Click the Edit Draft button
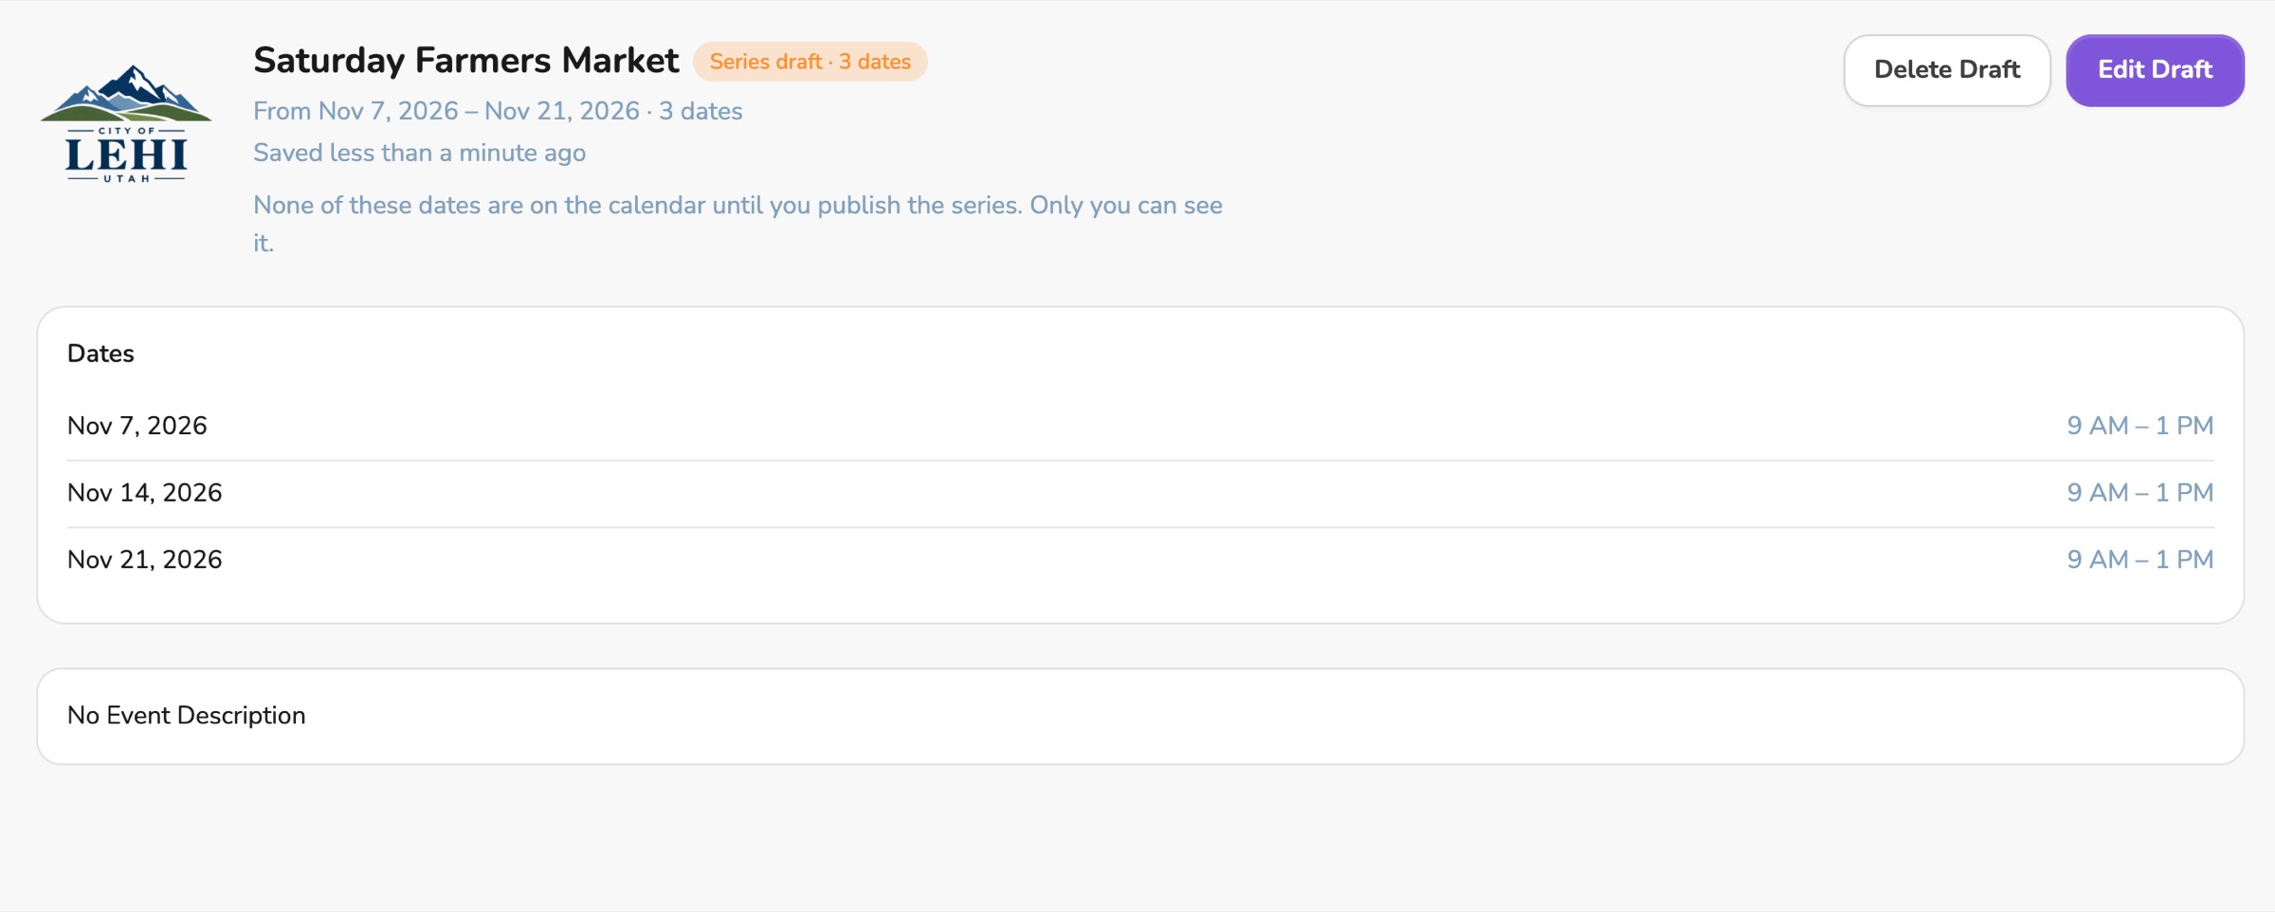The width and height of the screenshot is (2275, 912). [2155, 70]
